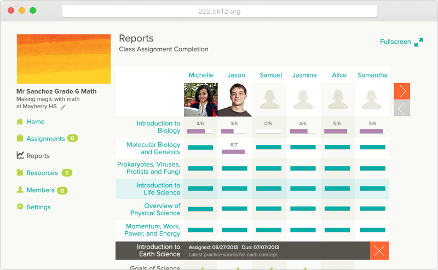This screenshot has width=438, height=270.
Task: Click the Members person icon
Action: coord(20,190)
